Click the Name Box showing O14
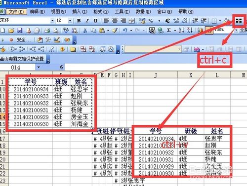This screenshot has height=186, width=247. (x=17, y=67)
